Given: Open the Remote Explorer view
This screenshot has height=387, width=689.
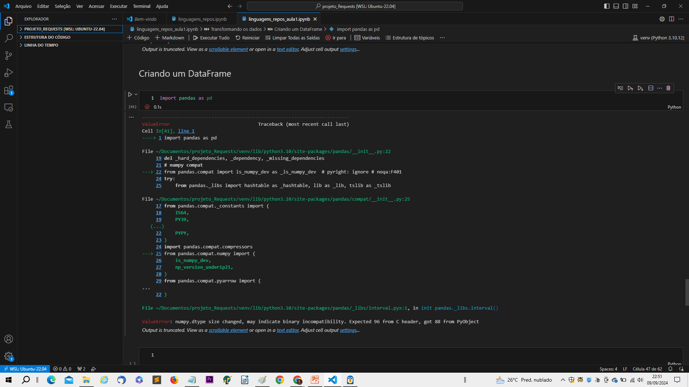Looking at the screenshot, I should click(x=9, y=107).
